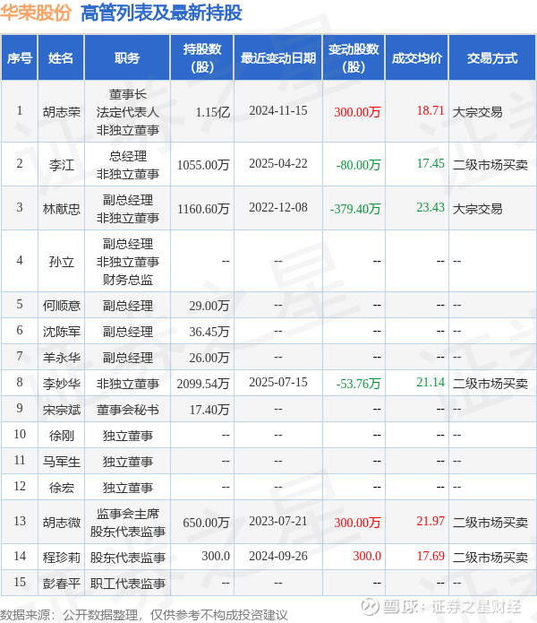Click the 2099.54万 holdings cell
This screenshot has width=537, height=623.
point(203,384)
